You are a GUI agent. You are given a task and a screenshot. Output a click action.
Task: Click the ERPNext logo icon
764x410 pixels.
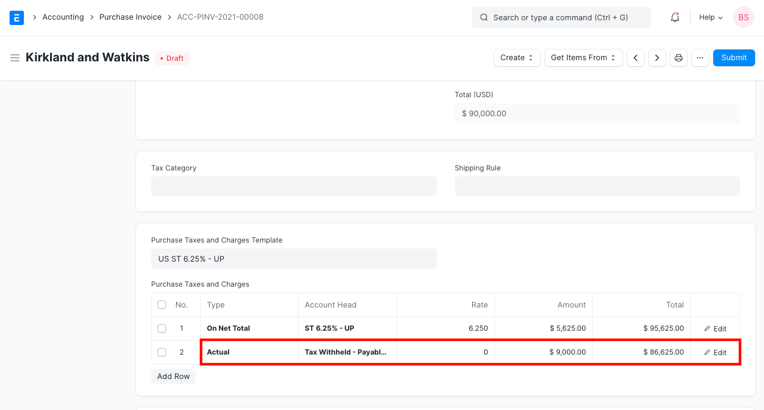(16, 17)
